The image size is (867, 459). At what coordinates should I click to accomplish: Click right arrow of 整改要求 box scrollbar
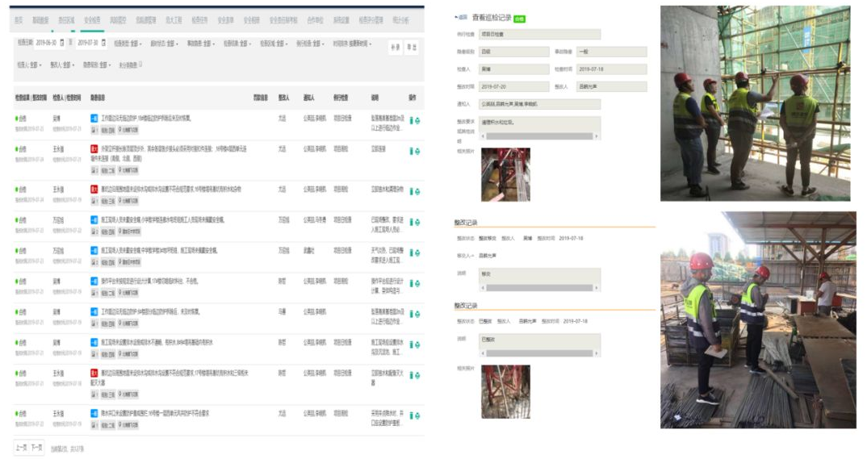[596, 136]
